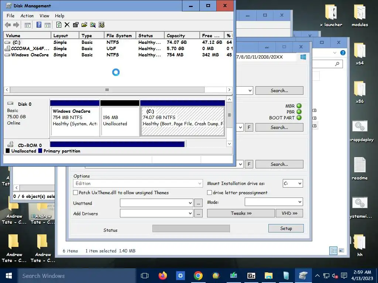Expand the dropdown left of first Search button
This screenshot has height=283, width=378.
pyautogui.click(x=250, y=91)
